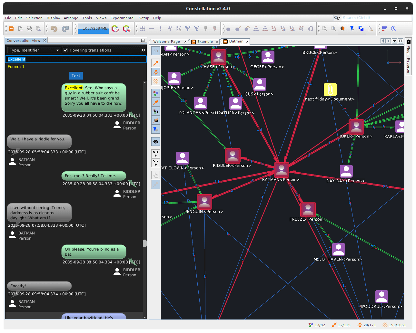Click the pin nodes icon
The width and height of the screenshot is (416, 333).
pos(206,29)
